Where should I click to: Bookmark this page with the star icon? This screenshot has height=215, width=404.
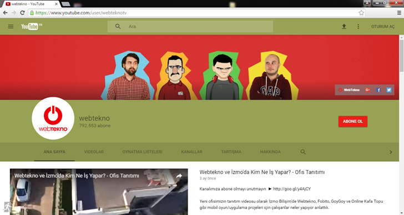361,13
